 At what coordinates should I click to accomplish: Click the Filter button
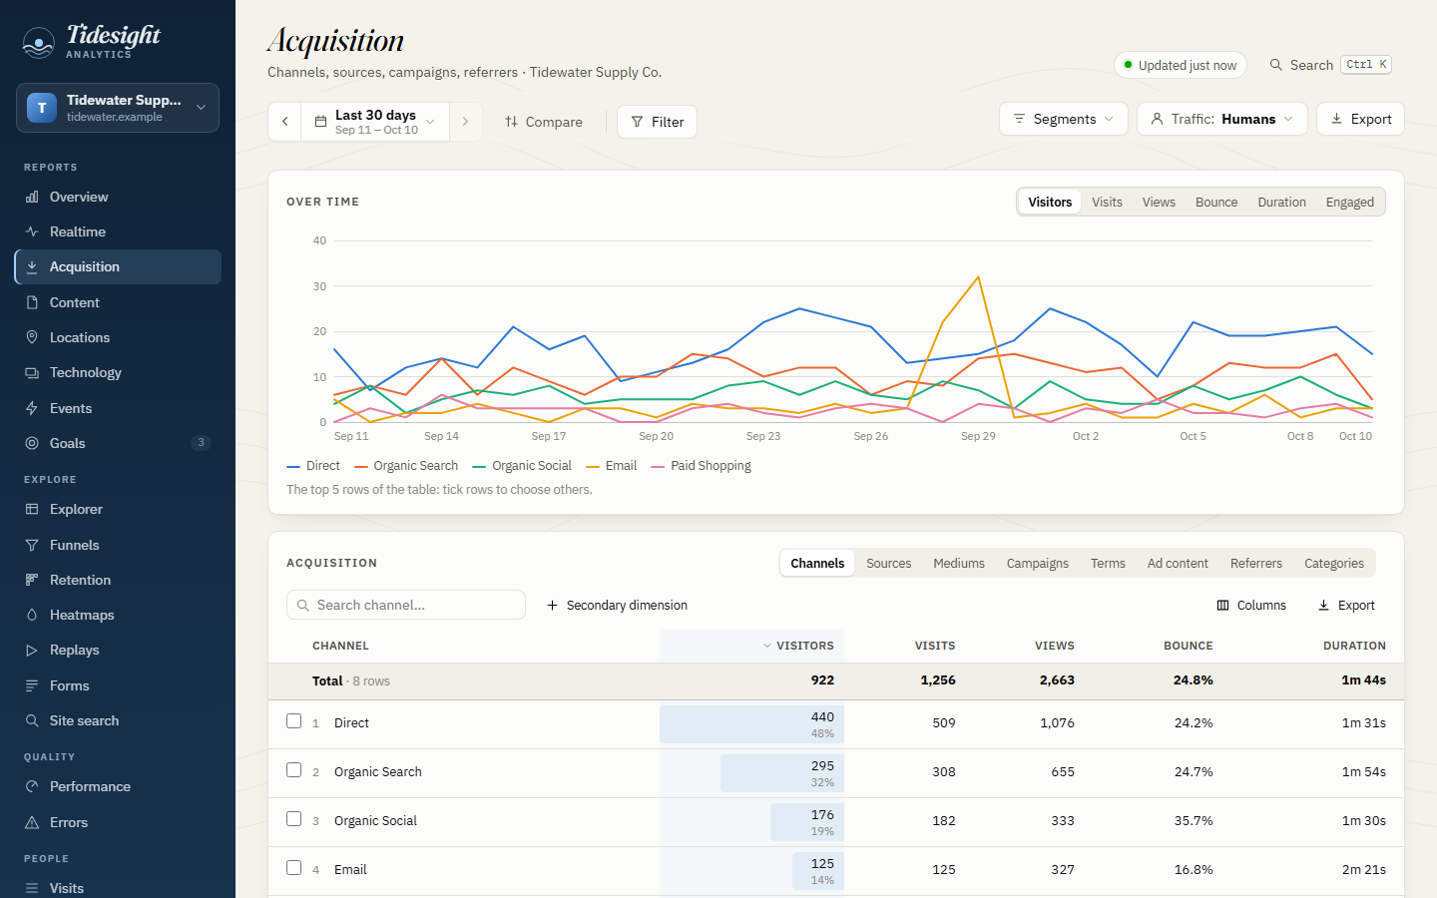657,122
